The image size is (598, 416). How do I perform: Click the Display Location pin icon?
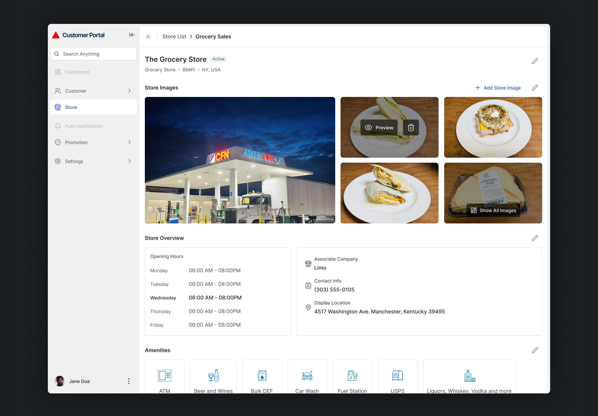(308, 307)
